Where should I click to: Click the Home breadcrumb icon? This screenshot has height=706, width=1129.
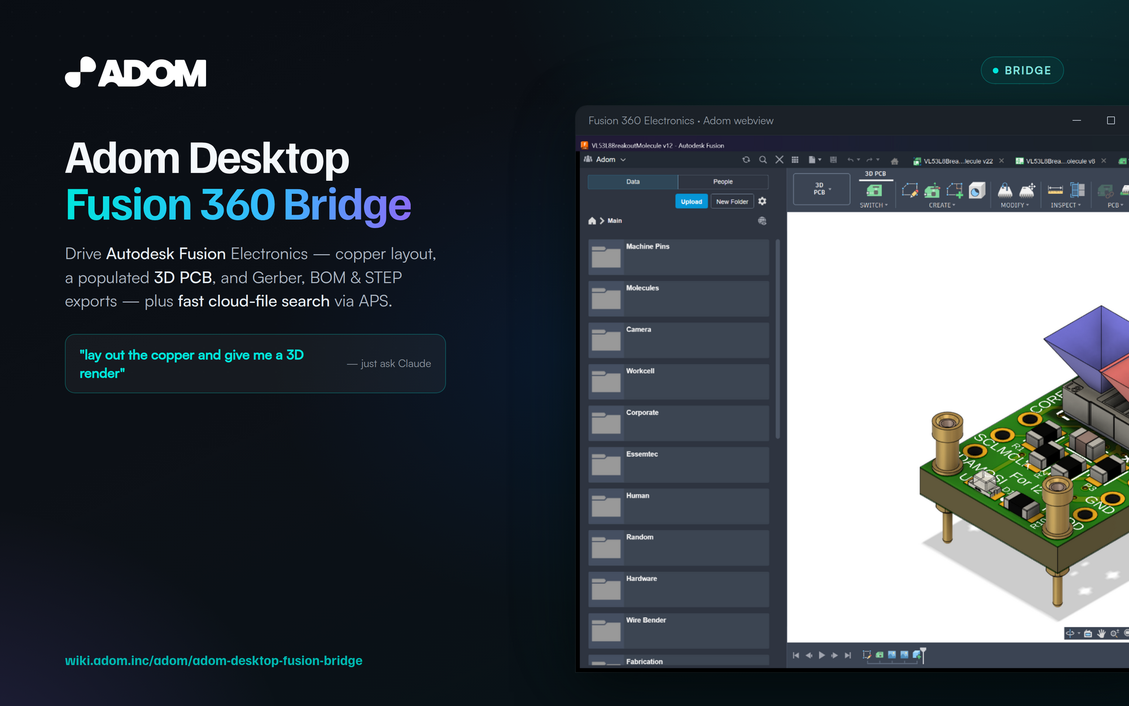[592, 221]
